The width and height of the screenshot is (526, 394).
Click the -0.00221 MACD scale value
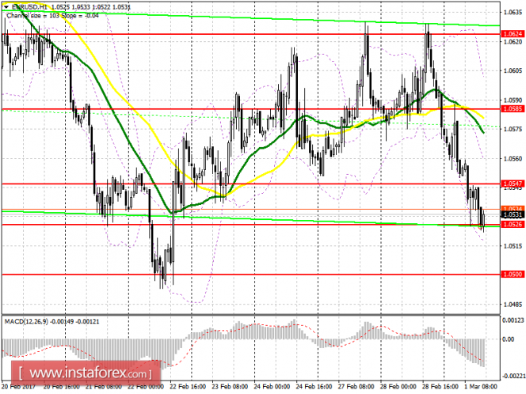(x=513, y=376)
